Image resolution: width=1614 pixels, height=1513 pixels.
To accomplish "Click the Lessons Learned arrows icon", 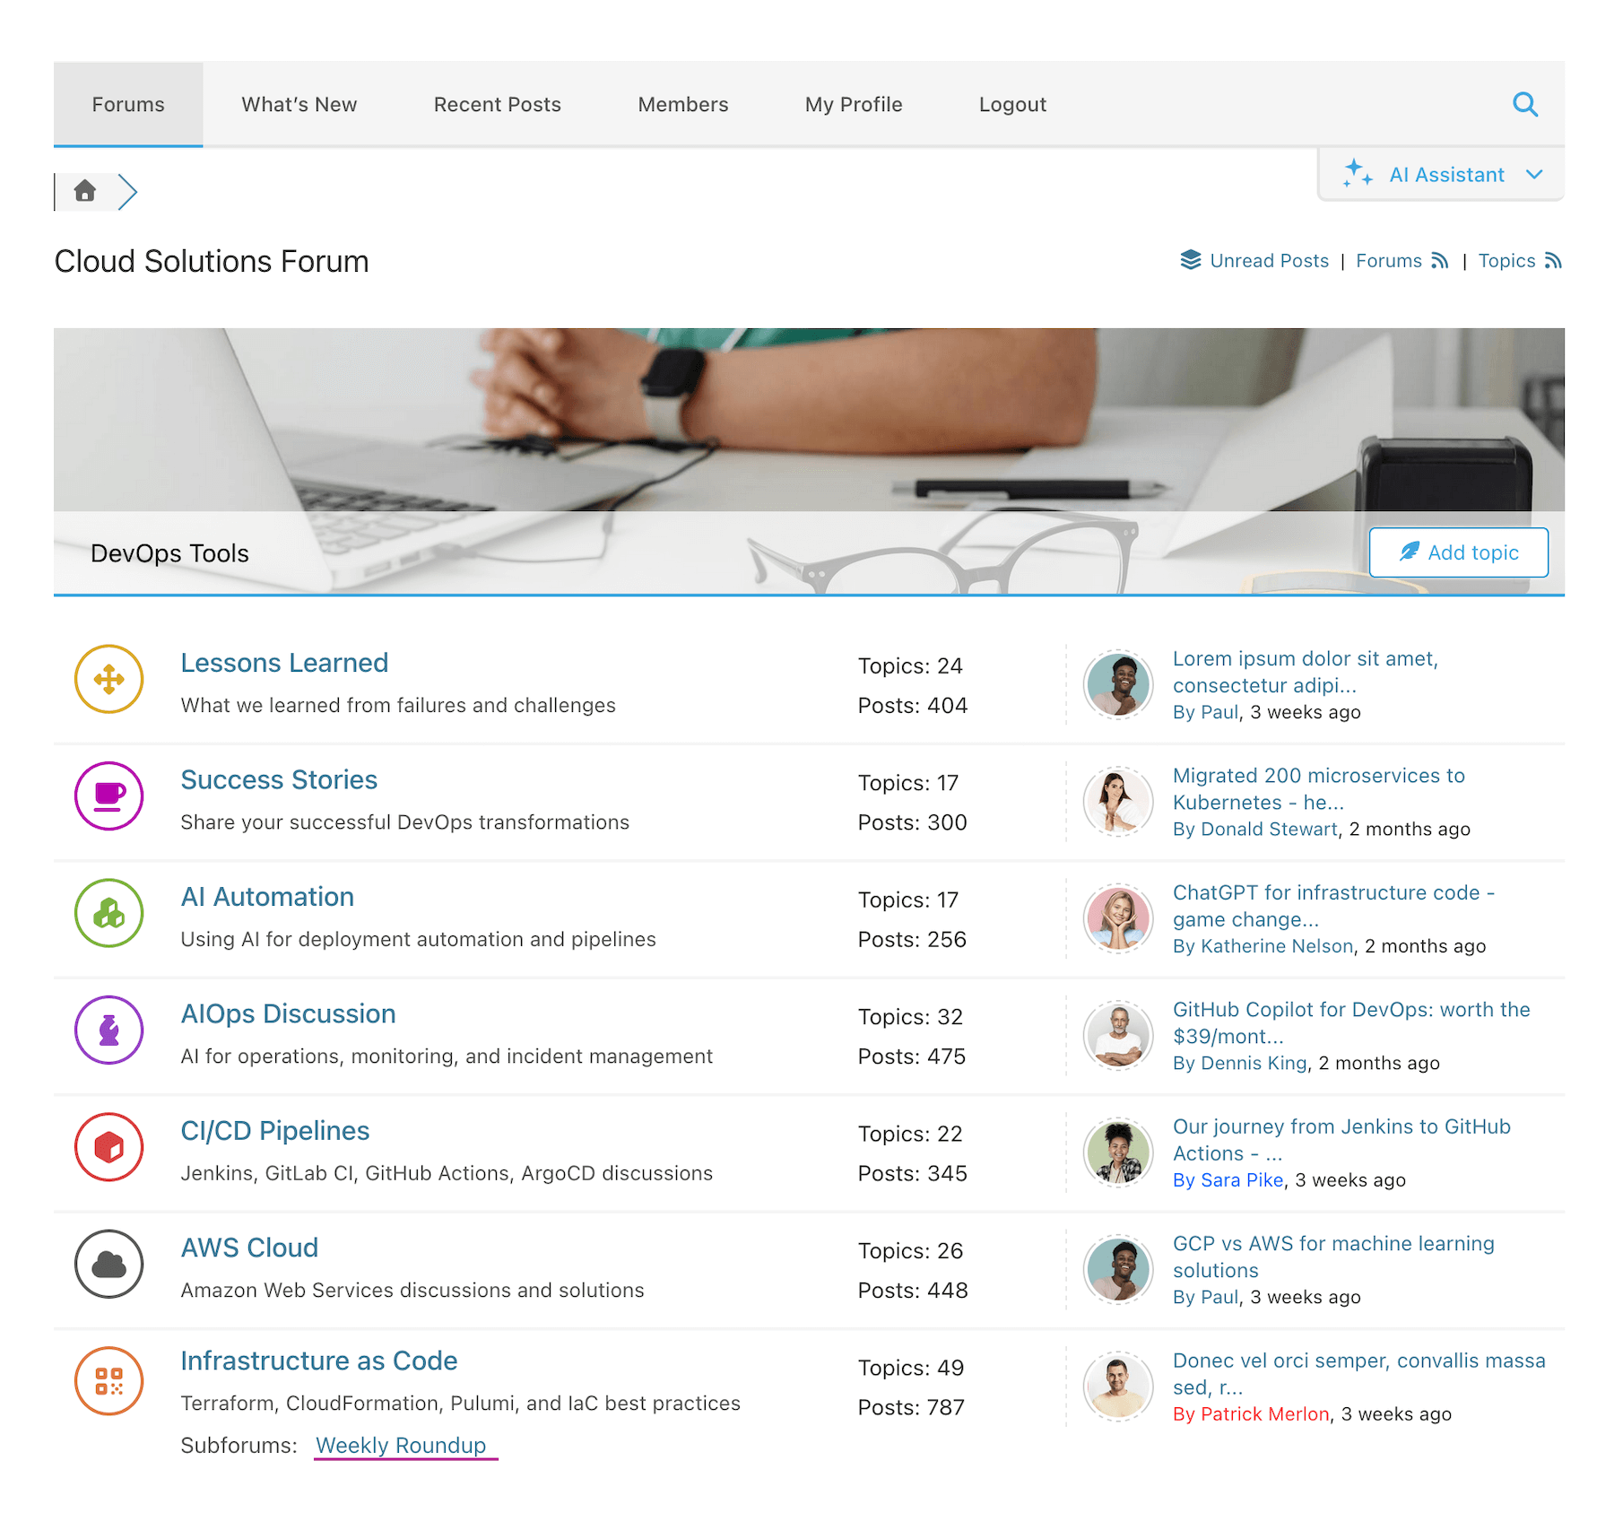I will pos(108,680).
